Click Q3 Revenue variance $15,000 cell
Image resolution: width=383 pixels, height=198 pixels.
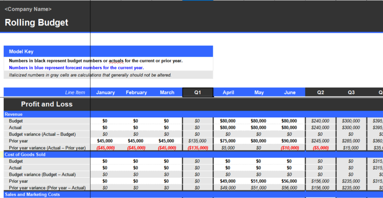tap(351, 148)
